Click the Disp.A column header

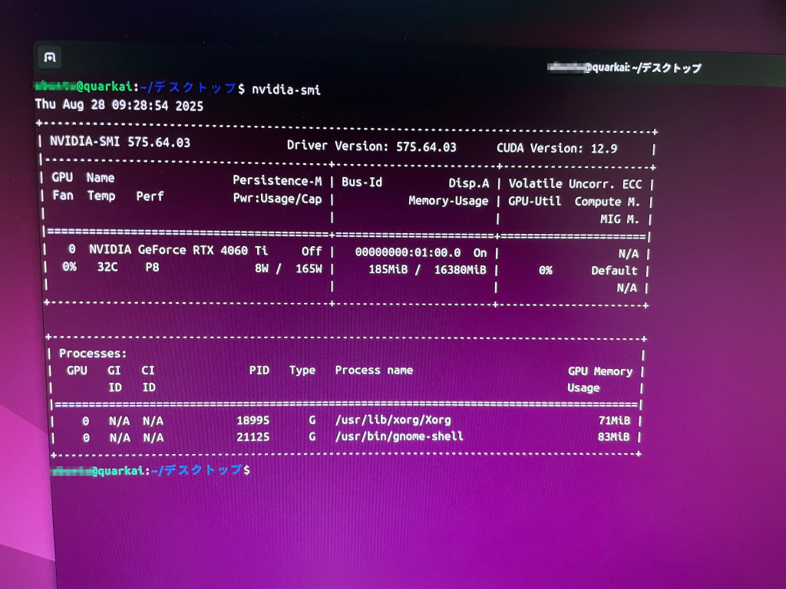(x=469, y=183)
